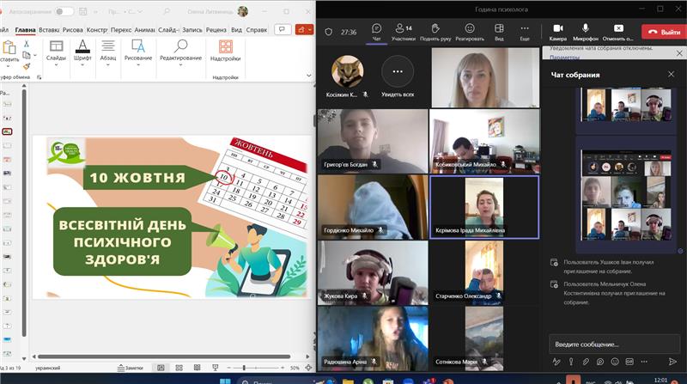This screenshot has height=384, width=687.
Task: Open PowerPoint comments speech-bubble icon
Action: (282, 29)
